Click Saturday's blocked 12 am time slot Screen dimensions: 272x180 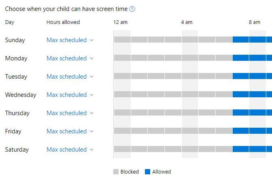[x=122, y=149]
